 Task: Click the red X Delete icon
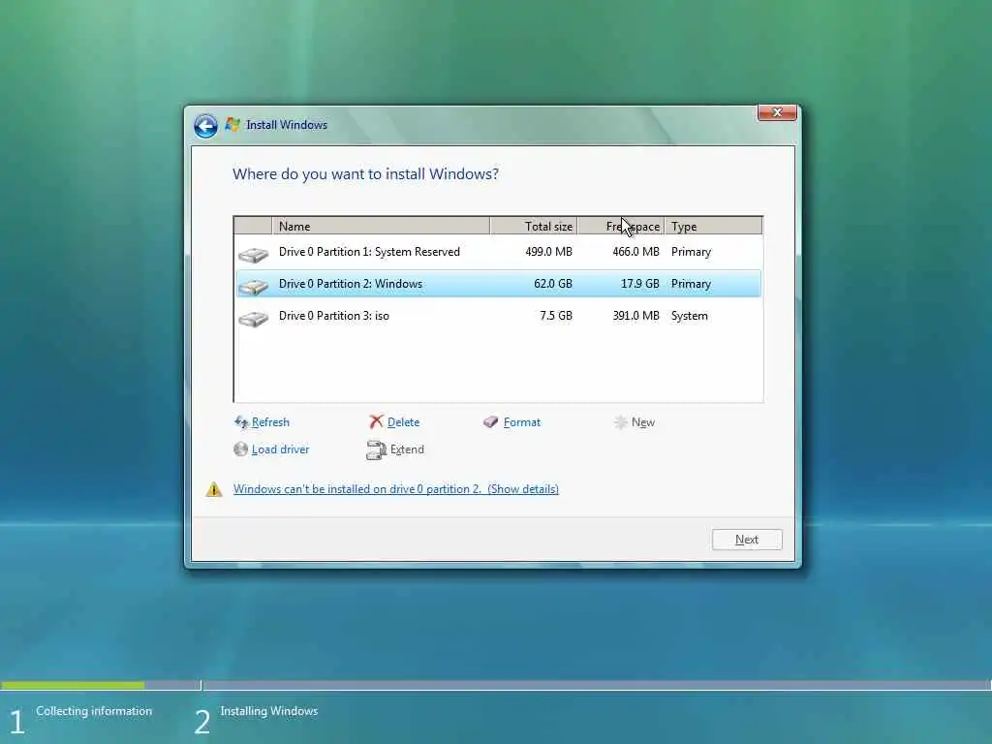tap(377, 421)
